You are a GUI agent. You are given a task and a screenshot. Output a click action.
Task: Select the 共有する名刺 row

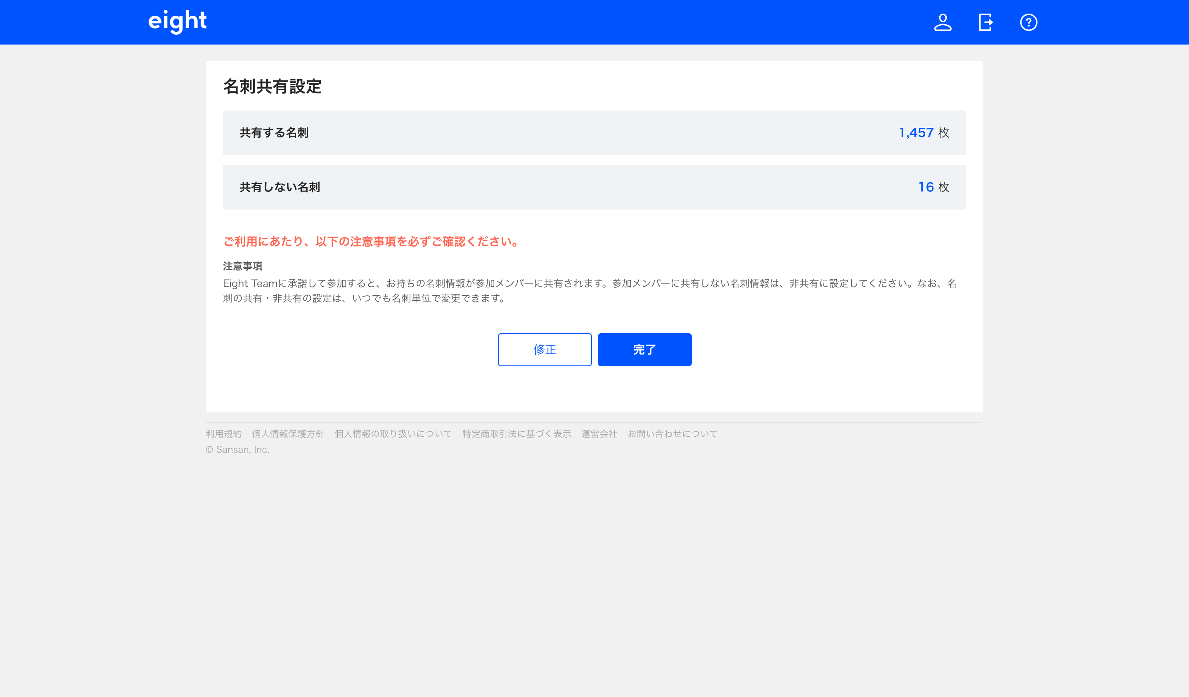[594, 133]
